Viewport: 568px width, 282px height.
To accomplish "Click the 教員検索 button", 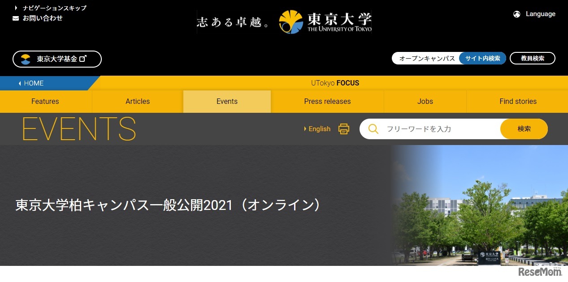I will click(x=533, y=58).
